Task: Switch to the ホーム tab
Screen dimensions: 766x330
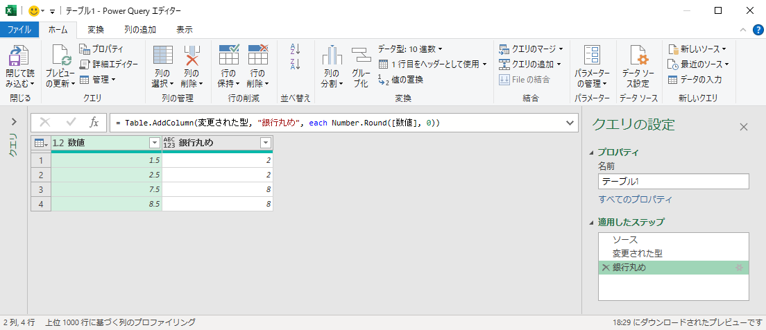Action: pyautogui.click(x=58, y=30)
